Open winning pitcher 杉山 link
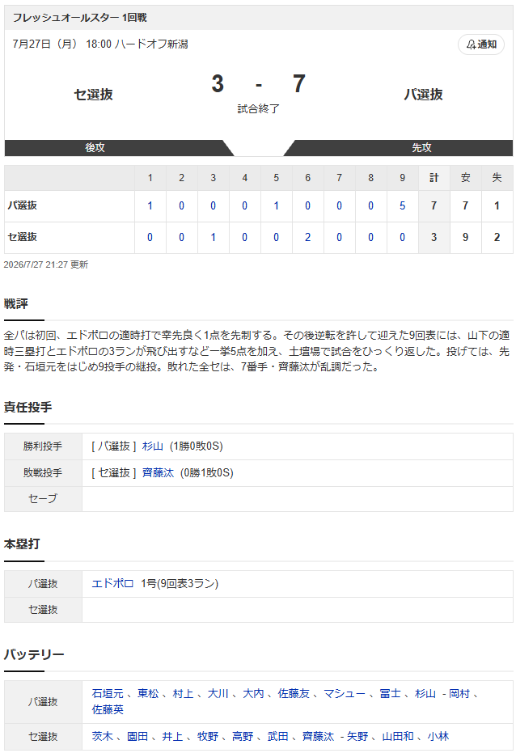The image size is (516, 753). coord(153,446)
